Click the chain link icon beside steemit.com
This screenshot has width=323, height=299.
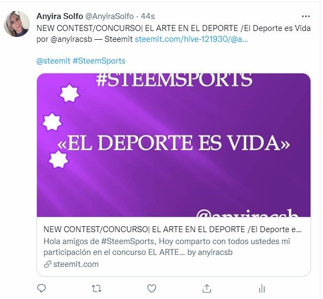(x=48, y=264)
